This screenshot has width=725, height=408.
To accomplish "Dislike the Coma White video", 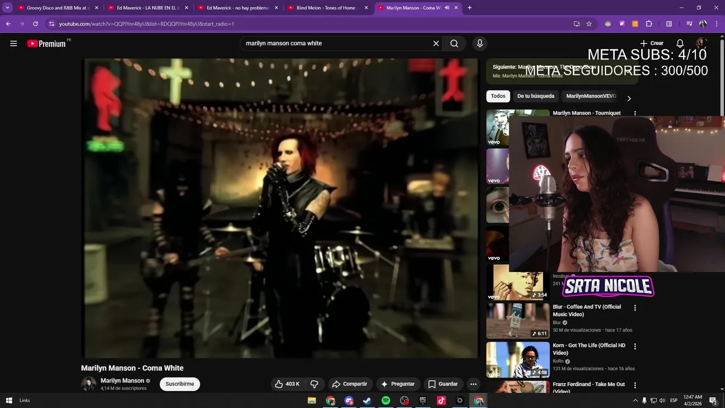I will coord(314,384).
